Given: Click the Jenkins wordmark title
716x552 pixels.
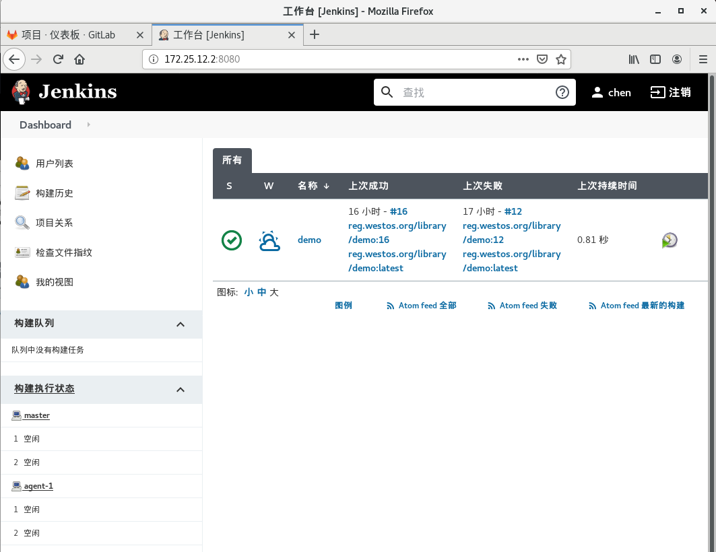Looking at the screenshot, I should coord(77,92).
